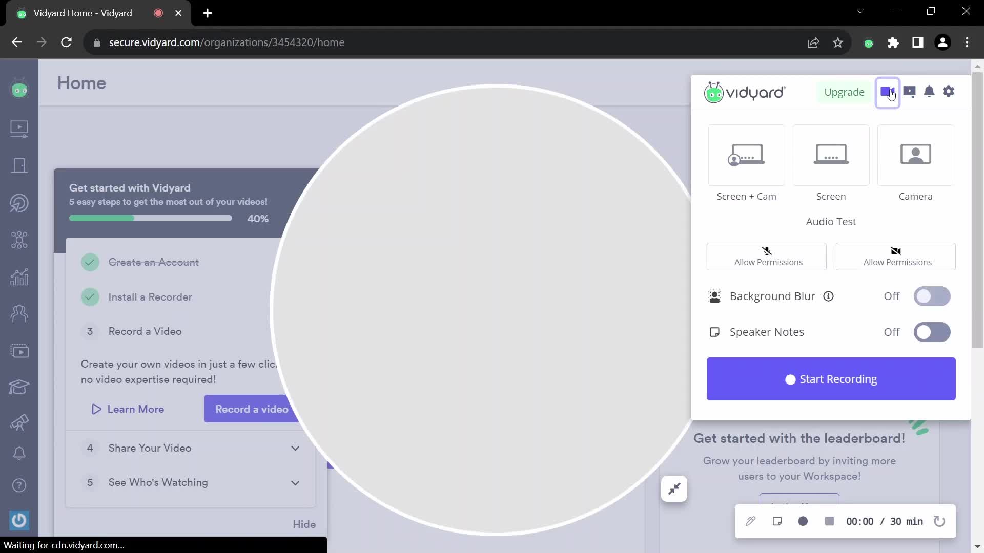Click the Learn More link
984x553 pixels.
tap(128, 409)
